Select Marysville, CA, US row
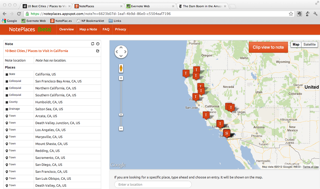This screenshot has height=189, width=320. tap(52, 137)
